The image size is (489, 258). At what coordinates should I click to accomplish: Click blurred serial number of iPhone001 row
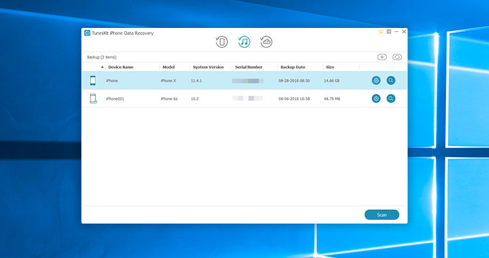247,99
